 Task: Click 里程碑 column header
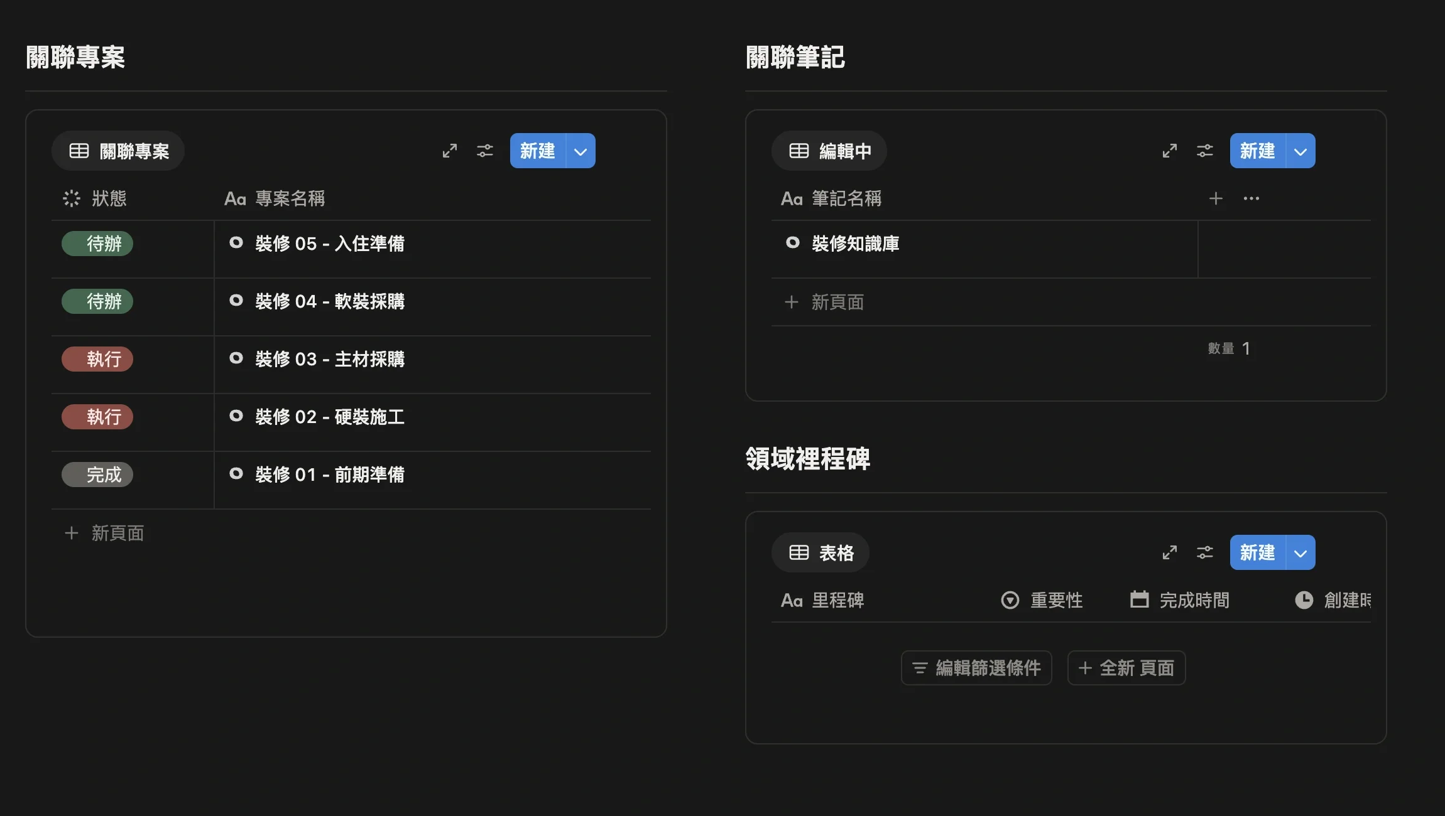[x=822, y=600]
